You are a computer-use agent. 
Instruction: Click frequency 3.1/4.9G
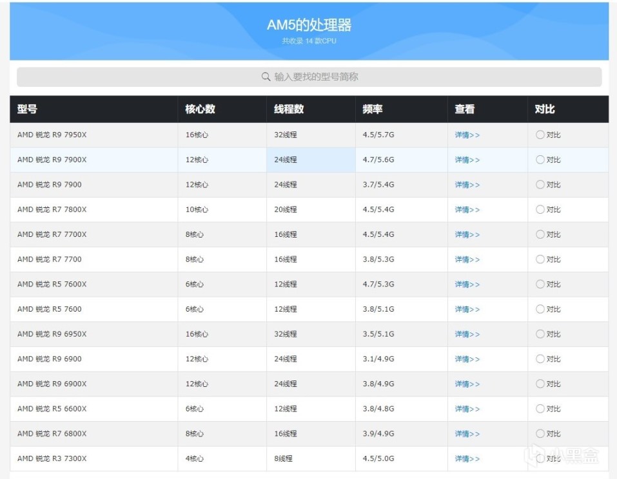coord(378,359)
